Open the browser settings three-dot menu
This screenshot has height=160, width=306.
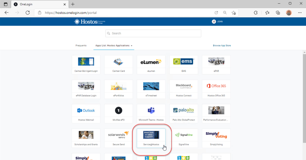(x=300, y=13)
